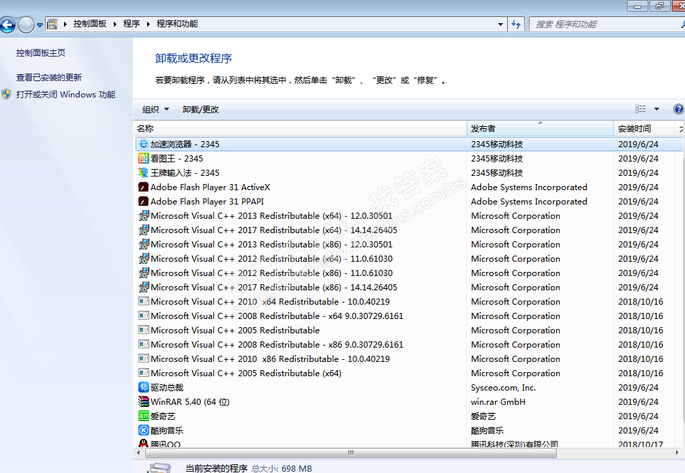The width and height of the screenshot is (685, 473).
Task: Click the Adobe Flash Player 31 PPAPI icon
Action: tap(144, 201)
